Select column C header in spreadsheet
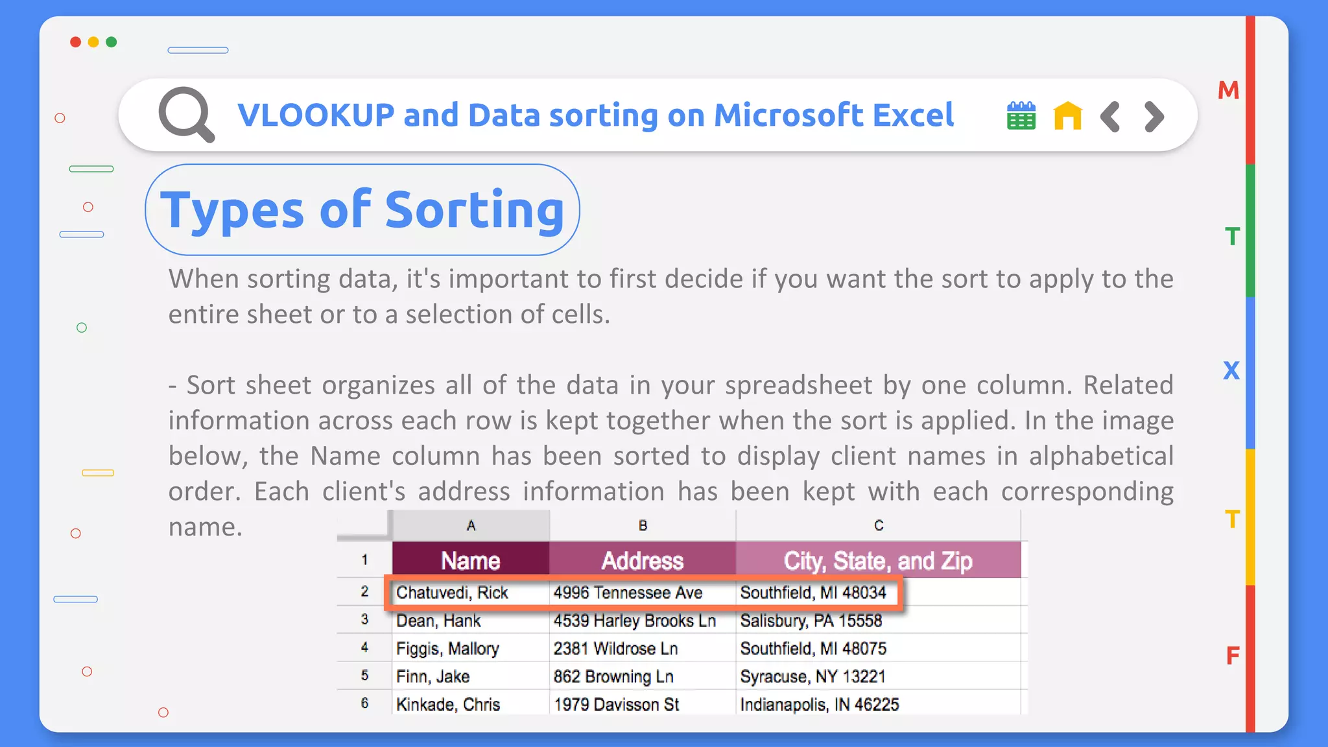Screen dimensions: 1328x747 pyautogui.click(x=879, y=525)
